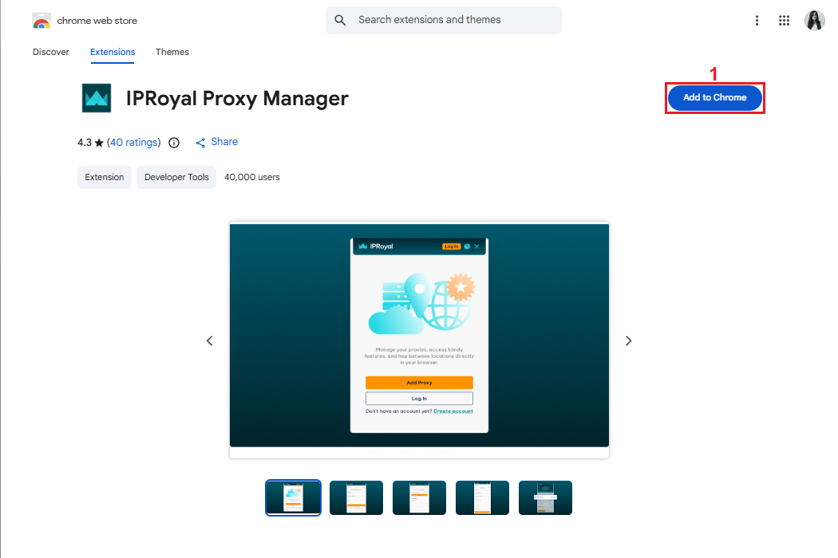This screenshot has width=838, height=558.
Task: Click the Extension category chip
Action: click(105, 177)
